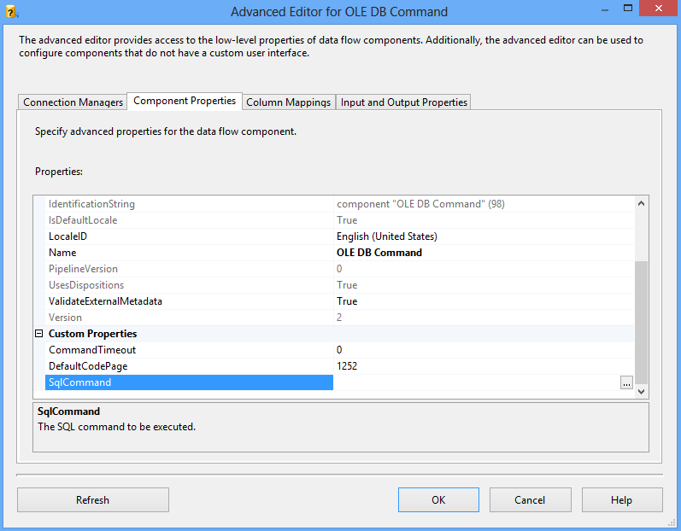Click the properties list scrollbar thumb
This screenshot has height=531, width=681.
[641, 323]
